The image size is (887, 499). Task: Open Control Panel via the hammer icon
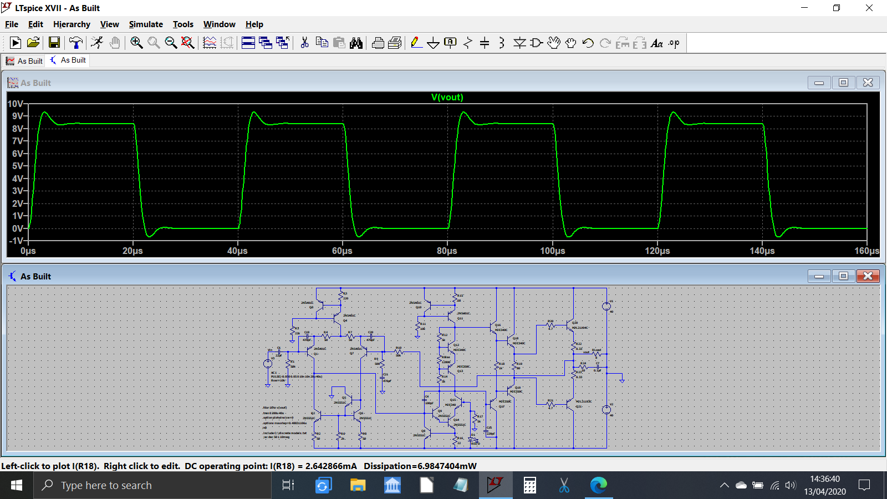point(76,43)
